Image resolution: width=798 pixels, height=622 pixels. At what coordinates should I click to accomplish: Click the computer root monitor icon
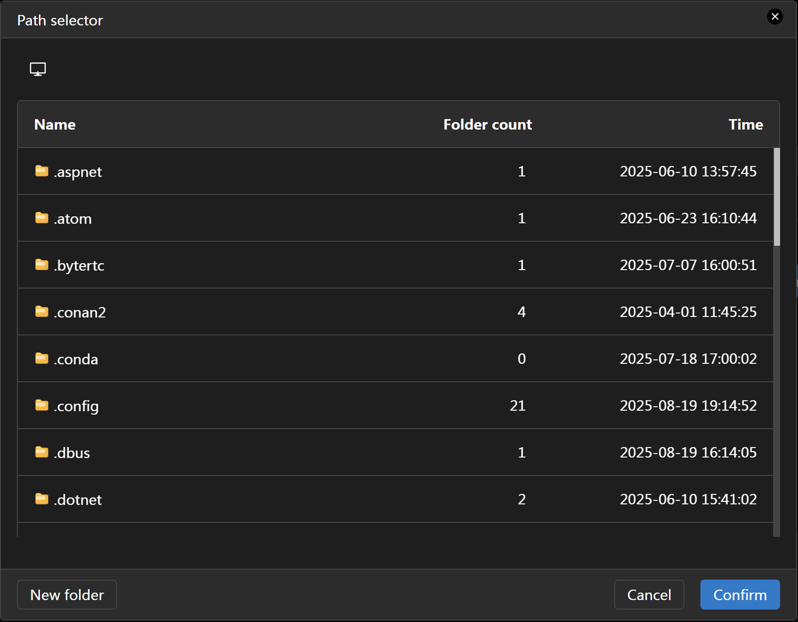[38, 69]
